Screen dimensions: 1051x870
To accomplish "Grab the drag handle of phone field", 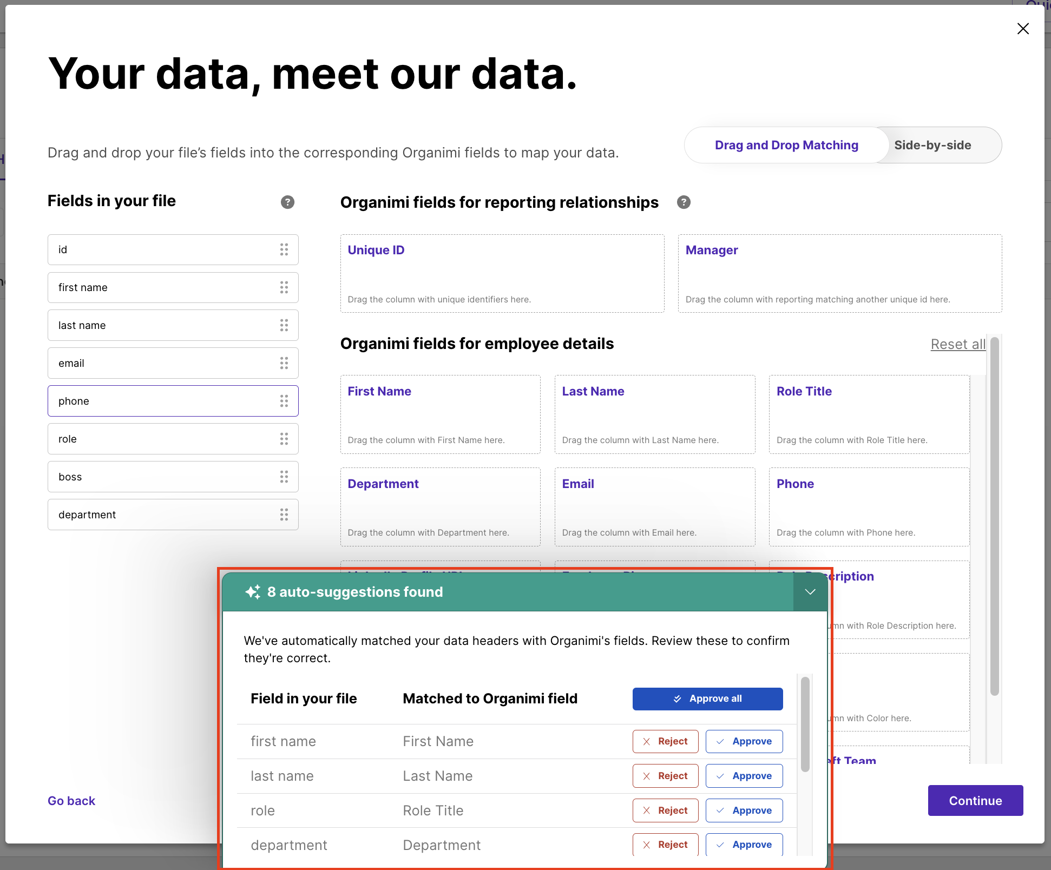I will click(x=284, y=401).
